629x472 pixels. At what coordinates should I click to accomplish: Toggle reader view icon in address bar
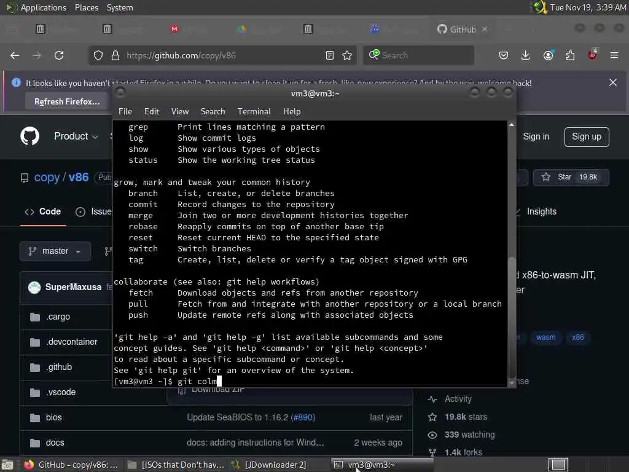(330, 55)
